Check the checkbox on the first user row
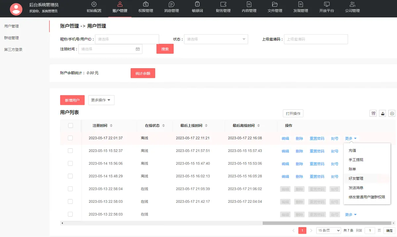Screen dimensions: 397x237 click(70, 138)
